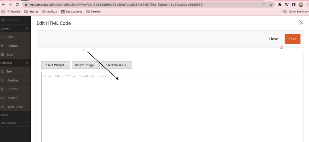Bookmark this page with star icon
The width and height of the screenshot is (309, 142).
click(x=271, y=5)
